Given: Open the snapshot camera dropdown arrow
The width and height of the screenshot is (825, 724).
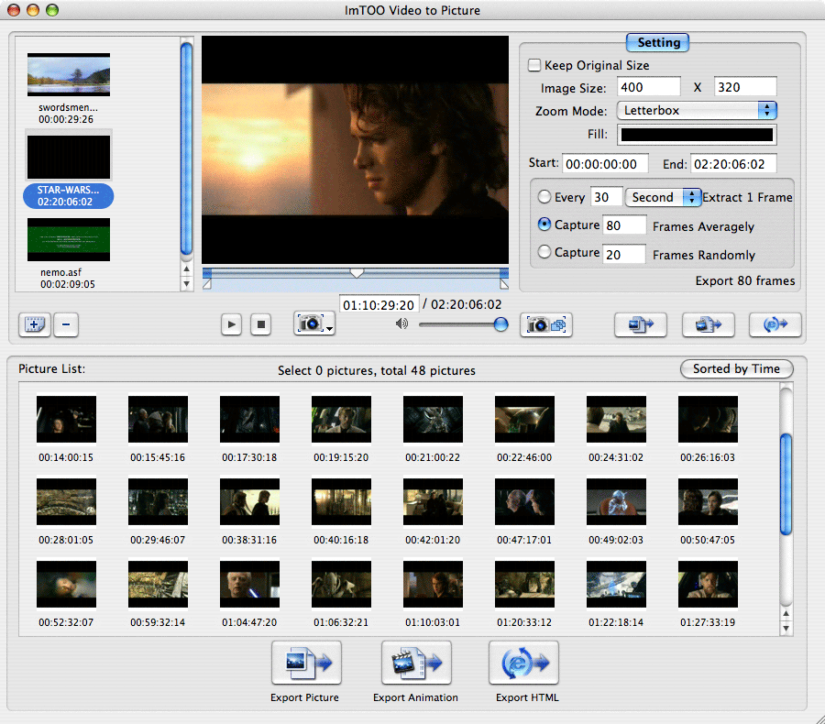Looking at the screenshot, I should tap(330, 328).
